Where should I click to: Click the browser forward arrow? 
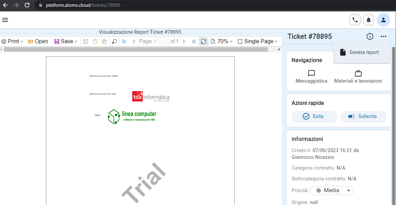click(x=16, y=5)
